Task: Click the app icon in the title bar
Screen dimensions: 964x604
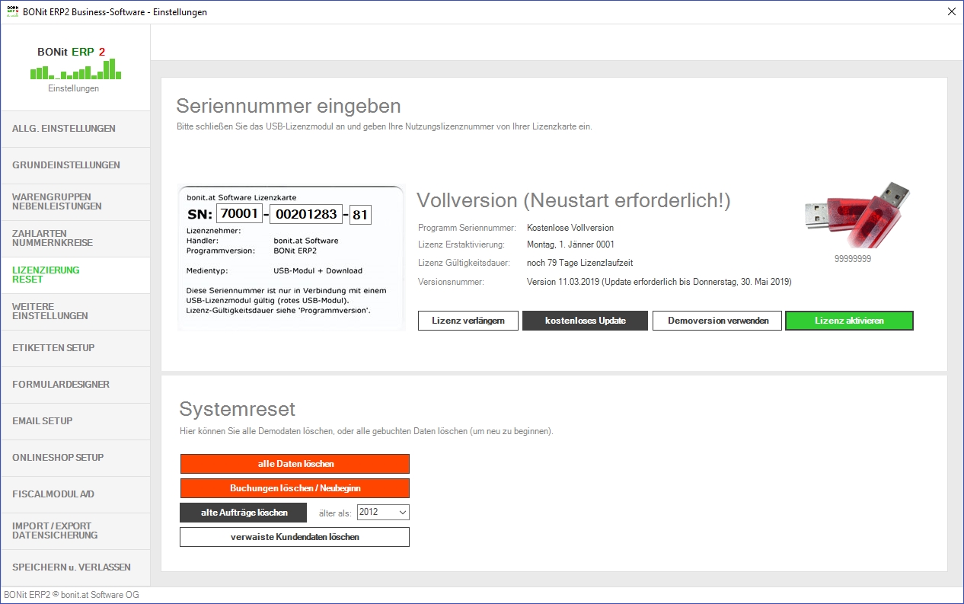Action: click(11, 11)
